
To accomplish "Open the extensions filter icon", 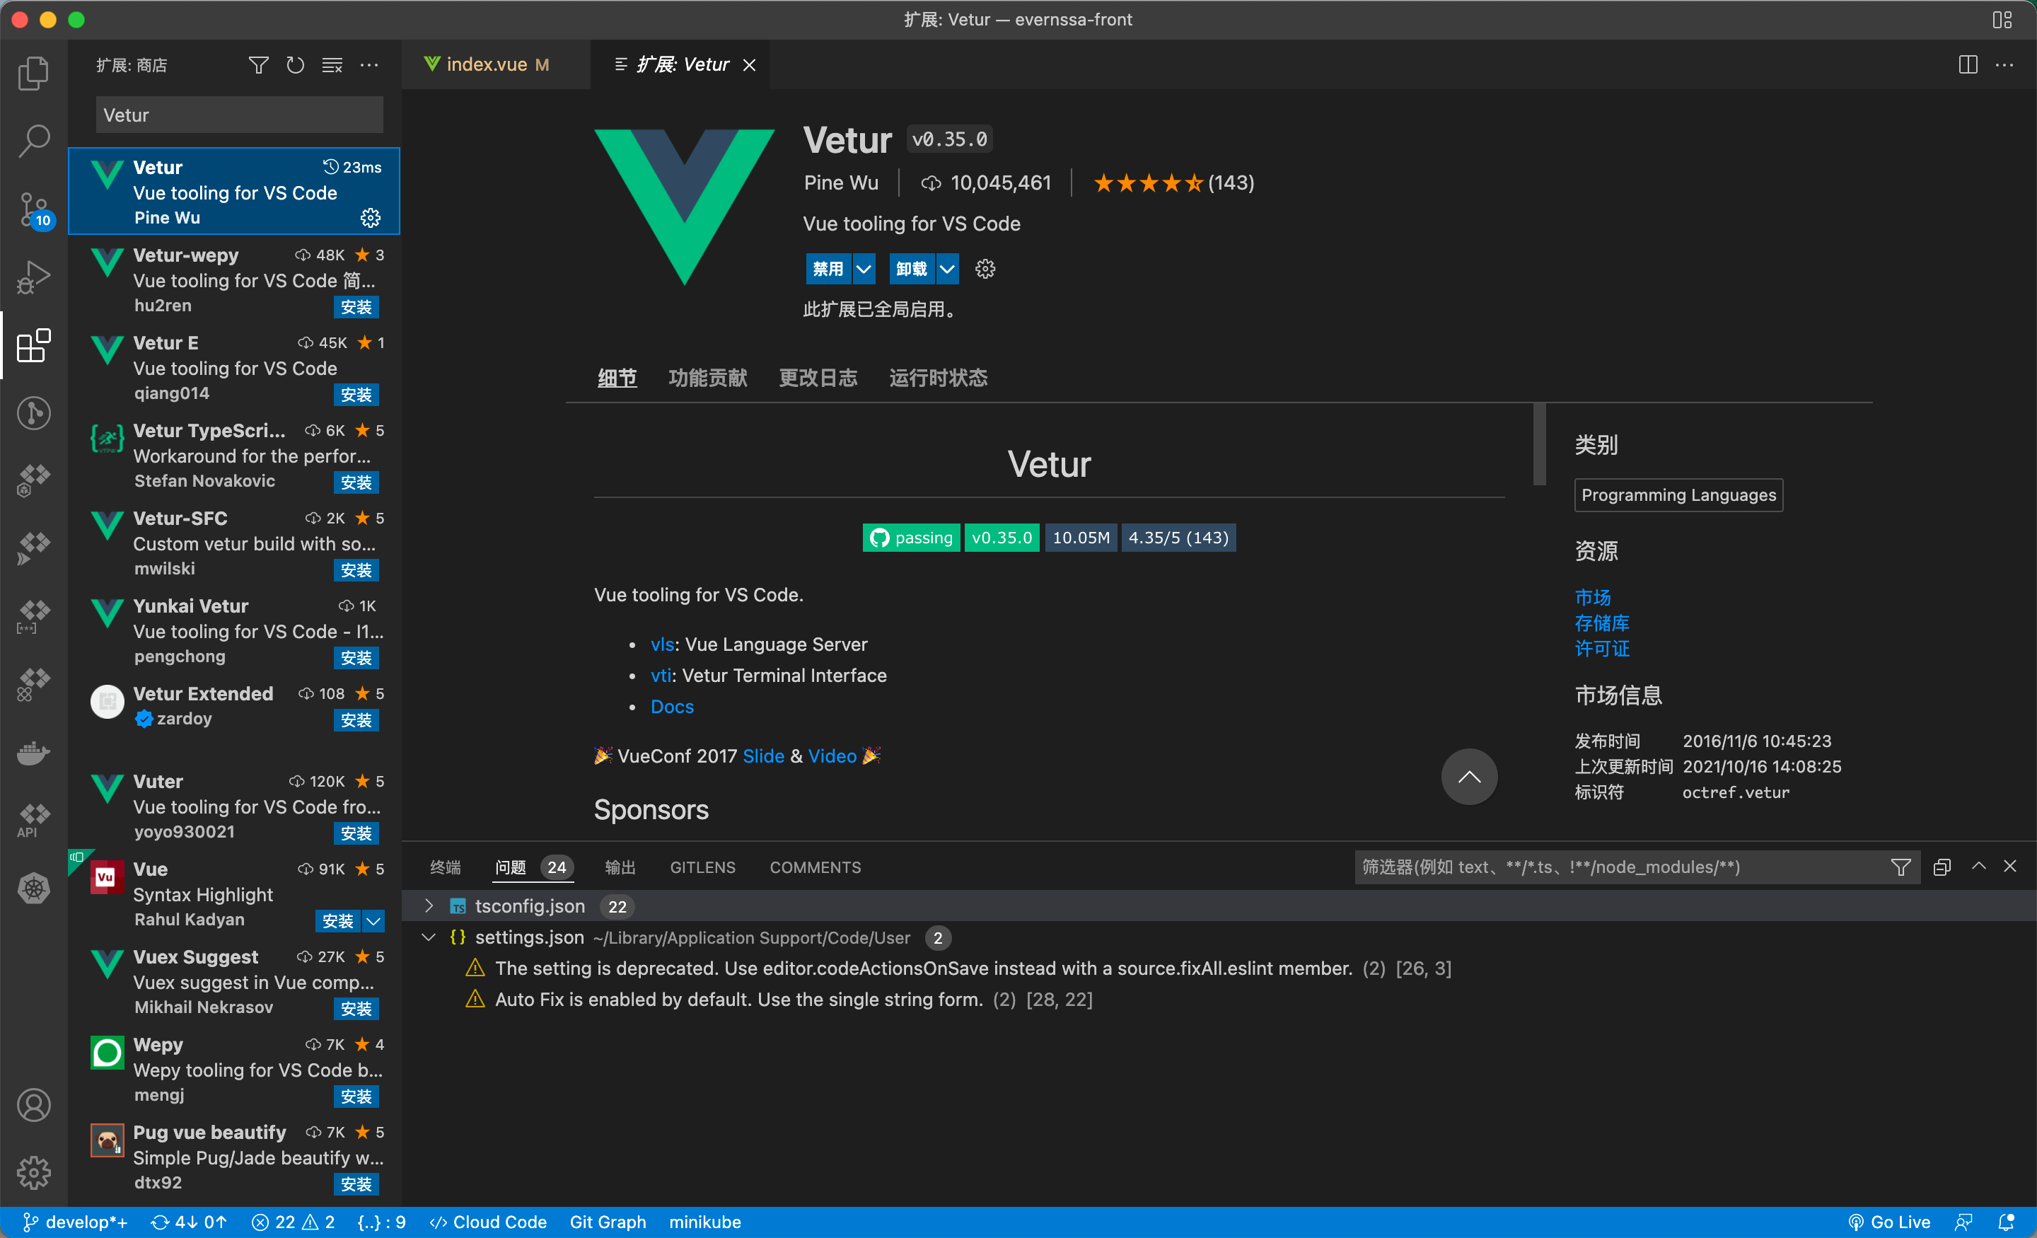I will pyautogui.click(x=258, y=64).
